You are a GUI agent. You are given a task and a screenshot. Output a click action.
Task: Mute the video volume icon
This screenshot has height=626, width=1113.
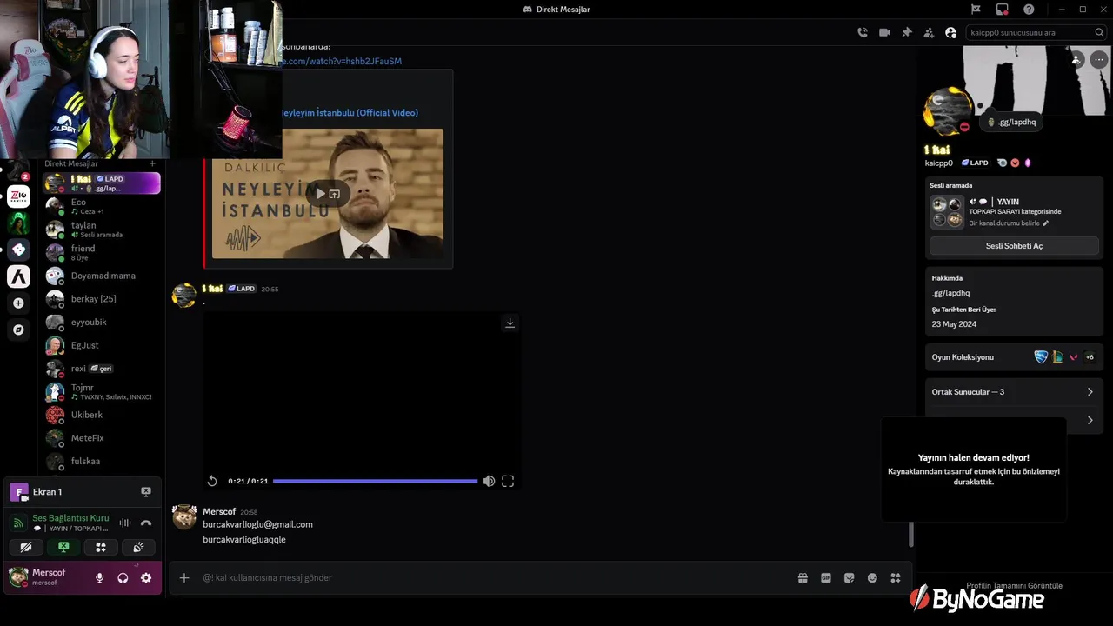pos(489,481)
